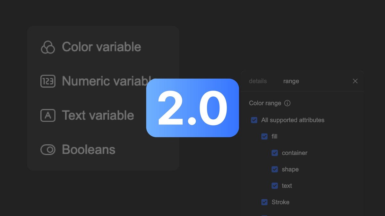Close the range panel with the X
The image size is (385, 216).
click(355, 81)
